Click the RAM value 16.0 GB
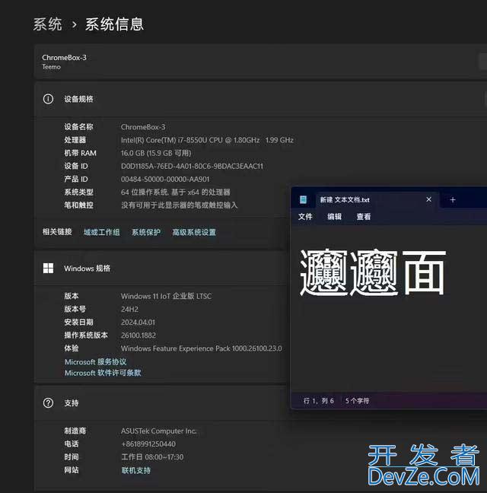 (x=156, y=153)
